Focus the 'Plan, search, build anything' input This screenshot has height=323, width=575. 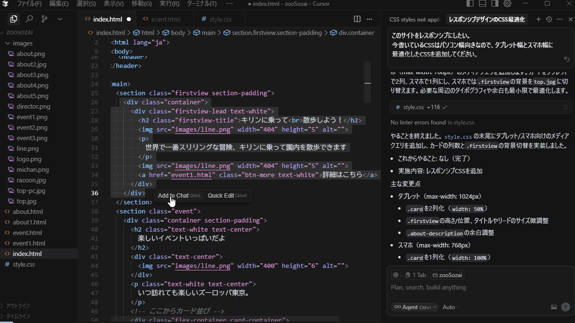[x=481, y=288]
